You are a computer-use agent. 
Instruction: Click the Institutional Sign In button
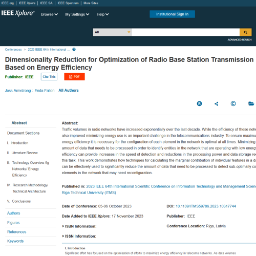(x=173, y=14)
